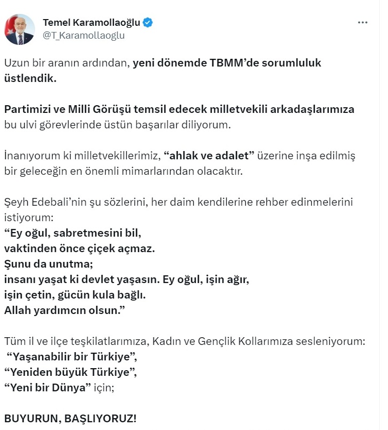Click "bir geleceğin en önemli mimarlarından olacaktır"
This screenshot has width=388, height=430.
[124, 171]
